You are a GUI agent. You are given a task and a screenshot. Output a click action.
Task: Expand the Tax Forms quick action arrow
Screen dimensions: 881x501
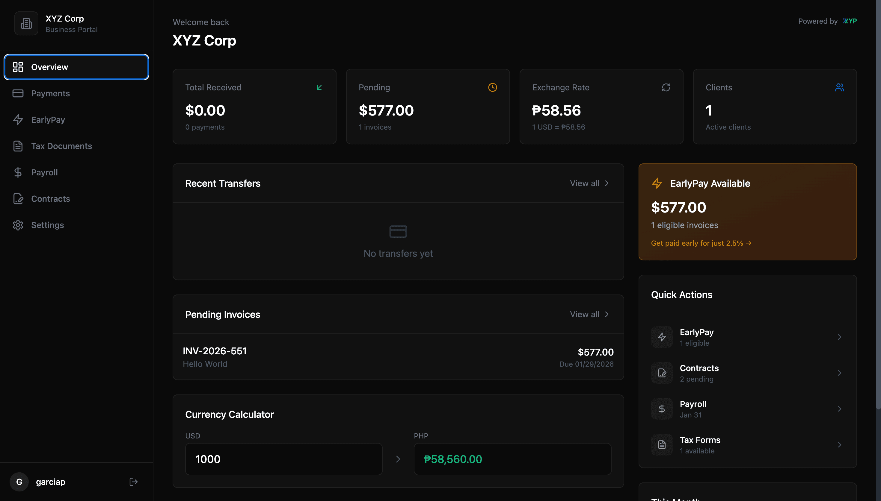(839, 444)
